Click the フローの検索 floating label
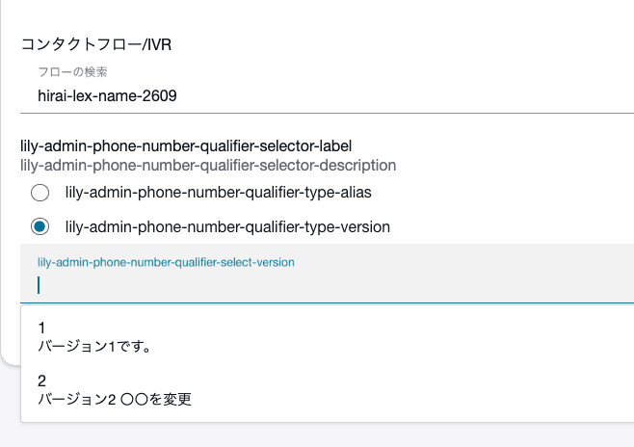Viewport: 634px width, 447px height. [72, 72]
